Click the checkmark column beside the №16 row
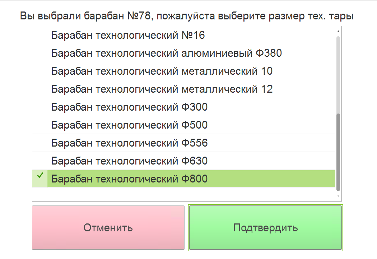 (x=40, y=35)
